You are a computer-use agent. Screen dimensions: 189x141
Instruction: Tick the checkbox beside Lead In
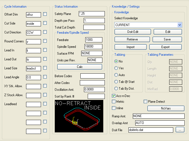tap(45, 50)
